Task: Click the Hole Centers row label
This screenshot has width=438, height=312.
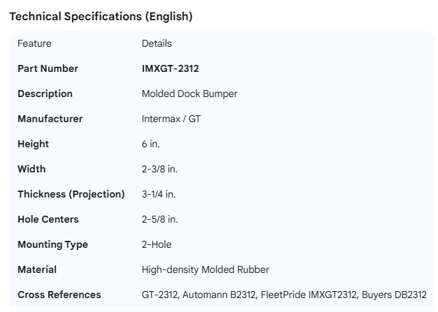Action: coord(48,219)
